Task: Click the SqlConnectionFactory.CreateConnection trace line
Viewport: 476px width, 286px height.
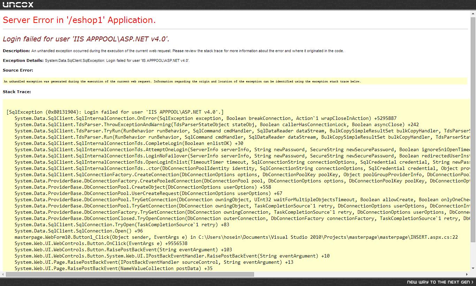Action: coord(243,174)
